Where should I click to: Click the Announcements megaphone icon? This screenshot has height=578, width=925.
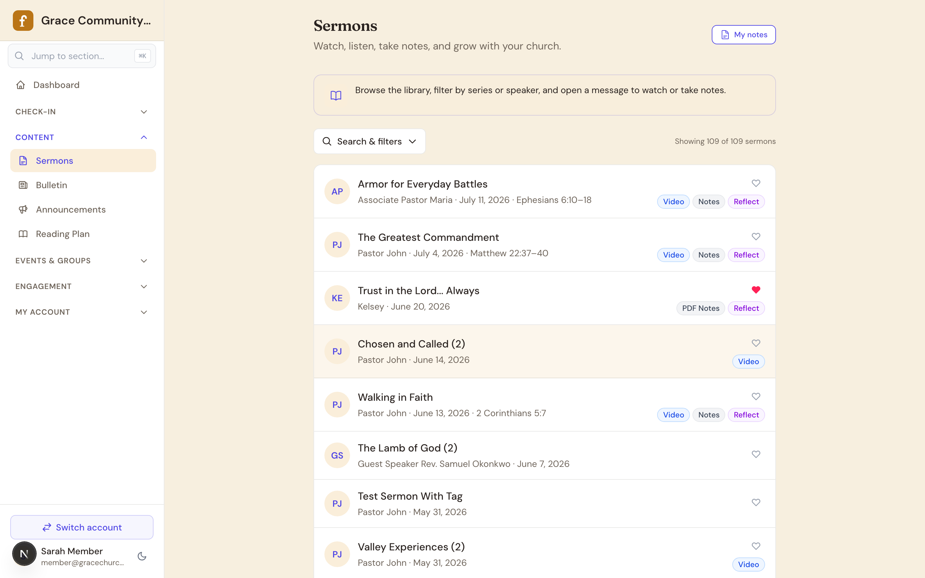23,209
